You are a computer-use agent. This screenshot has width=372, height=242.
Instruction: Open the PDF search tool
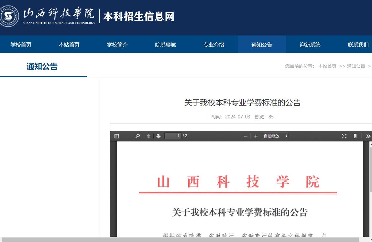(137, 136)
